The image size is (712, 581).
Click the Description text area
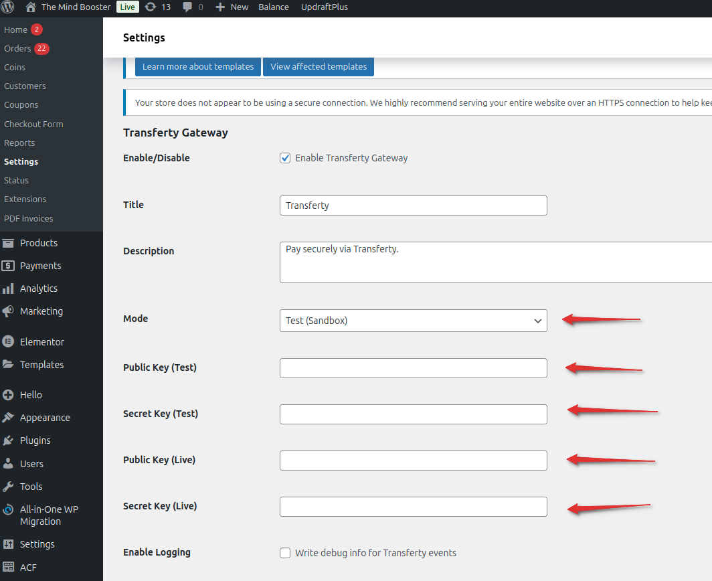coord(496,262)
